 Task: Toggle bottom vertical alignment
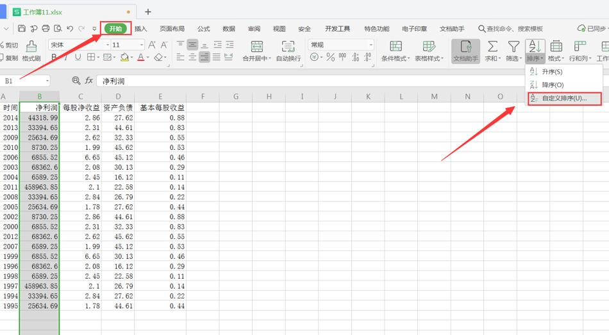click(x=204, y=45)
